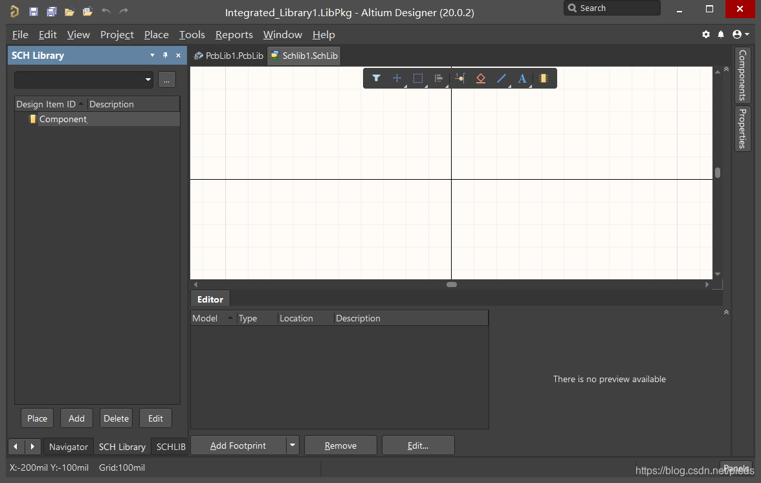
Task: Click the horizontal scrollbar thumb under canvas
Action: point(452,284)
